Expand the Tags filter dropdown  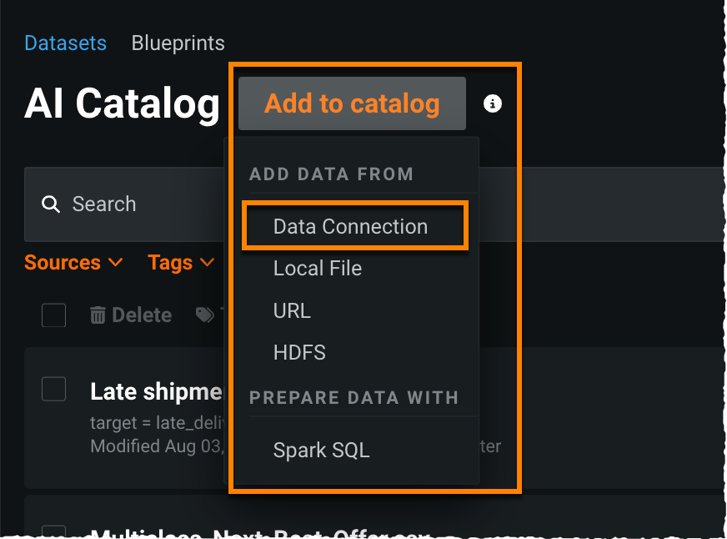click(x=181, y=263)
